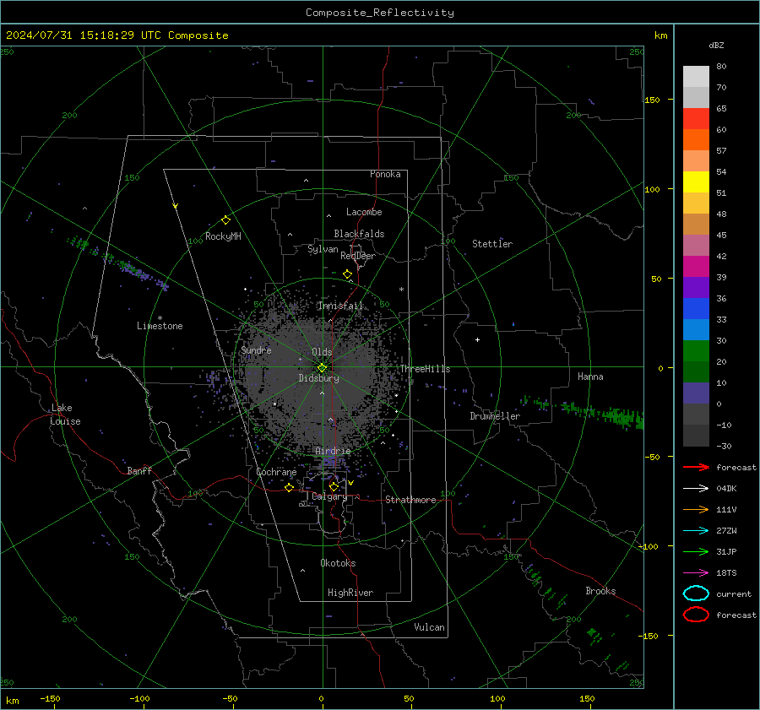Select the yellow 51–54 dBZ swatch
The width and height of the screenshot is (760, 710).
[696, 182]
